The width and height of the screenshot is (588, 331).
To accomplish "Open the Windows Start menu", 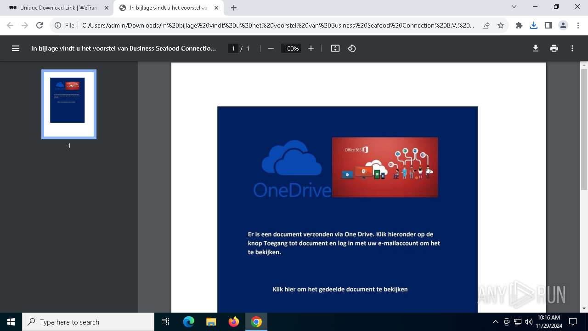I will pyautogui.click(x=11, y=322).
